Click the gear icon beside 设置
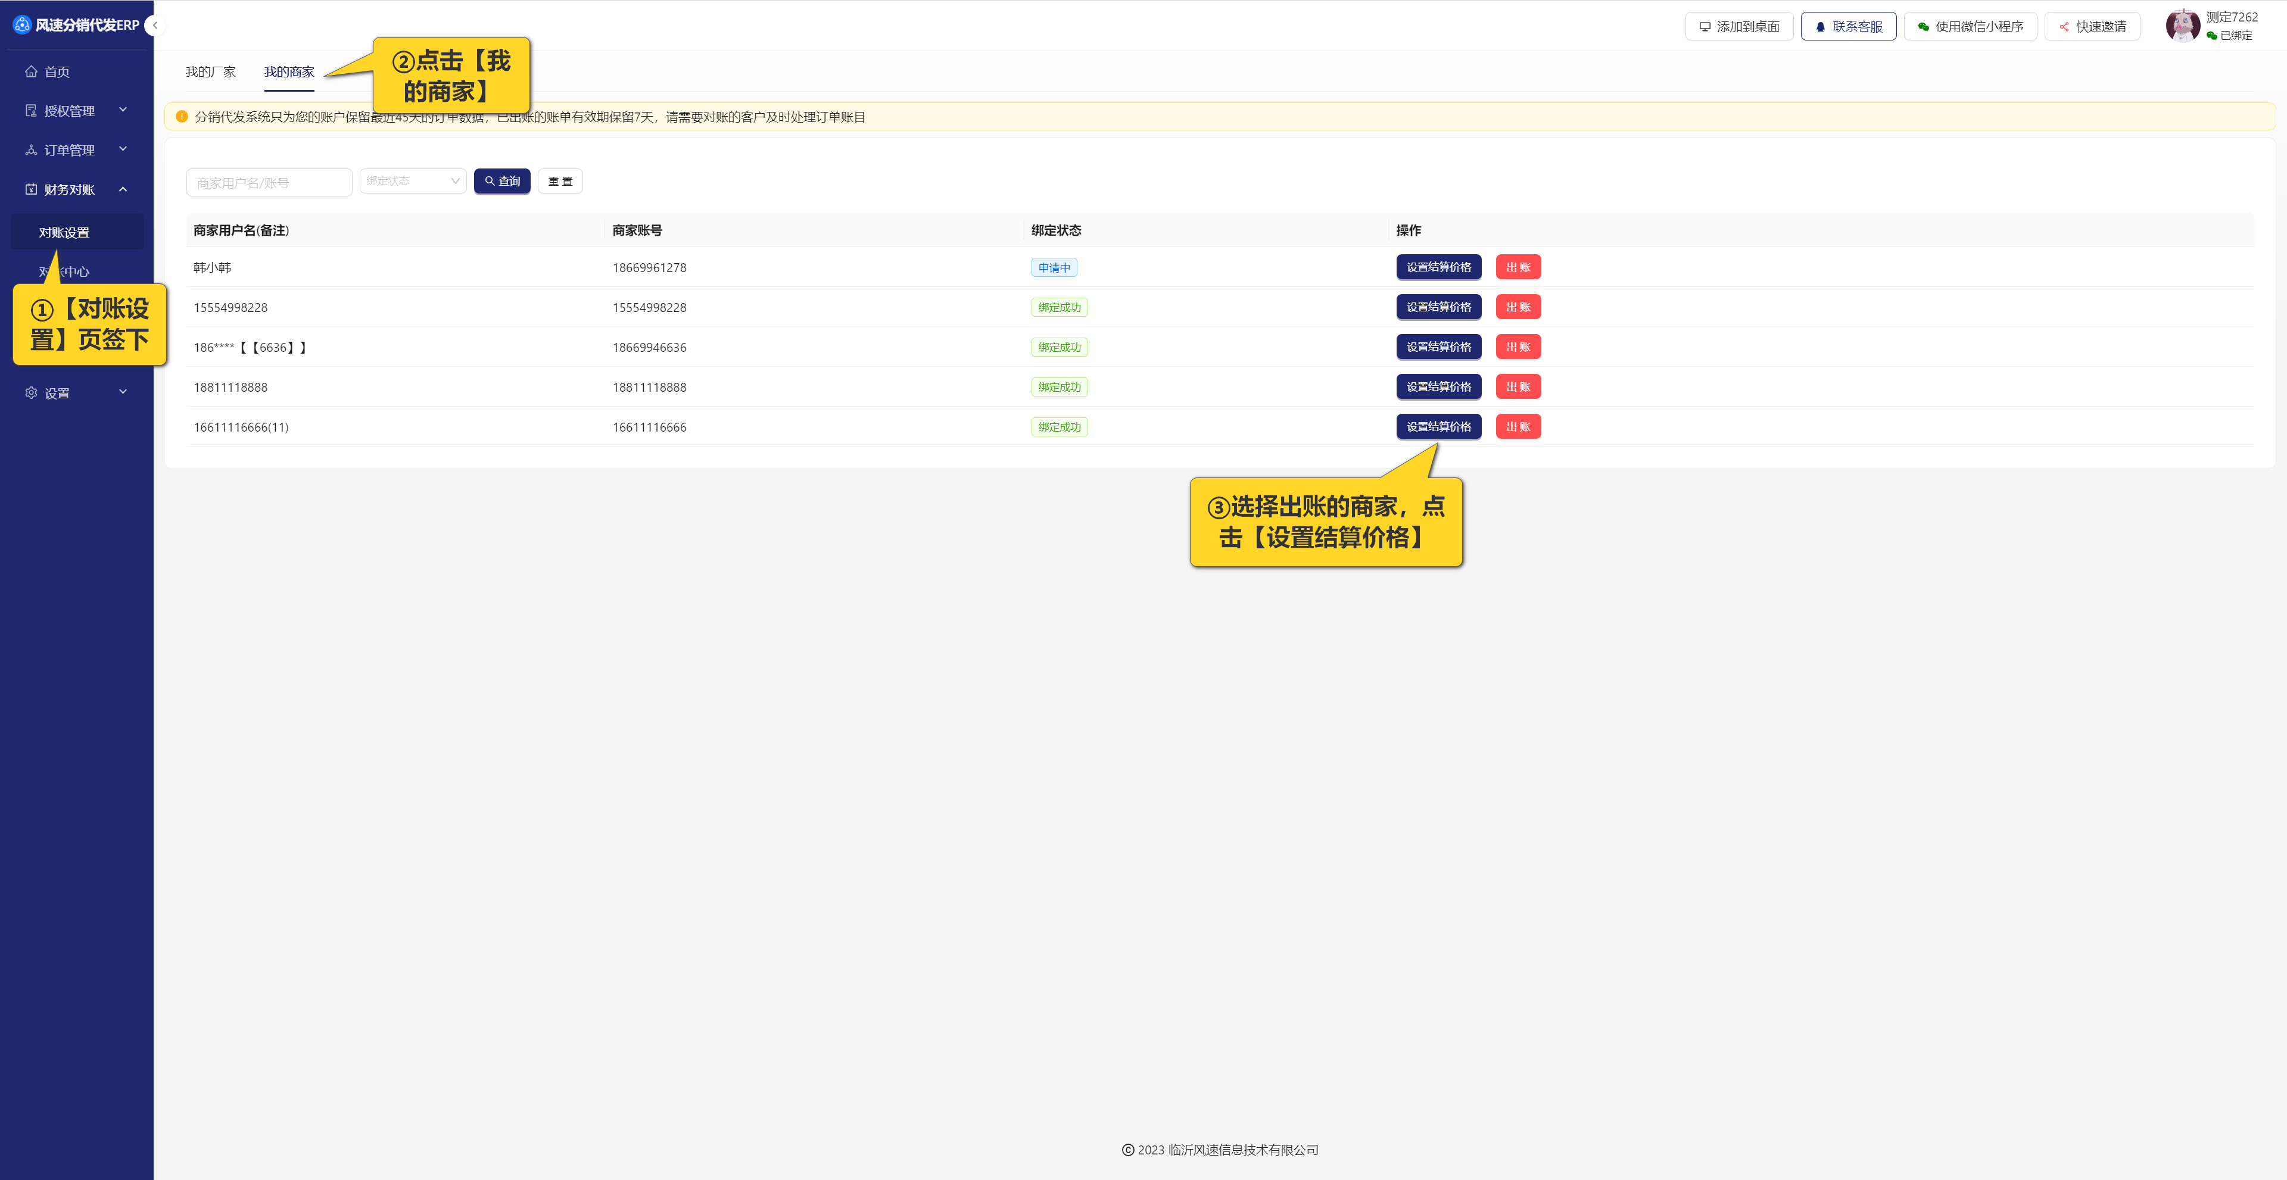2287x1180 pixels. click(x=31, y=393)
